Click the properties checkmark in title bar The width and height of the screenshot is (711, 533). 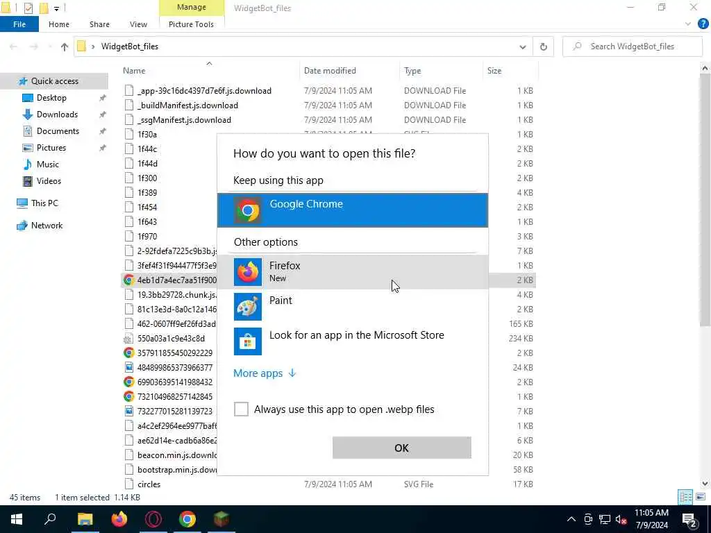click(x=28, y=8)
